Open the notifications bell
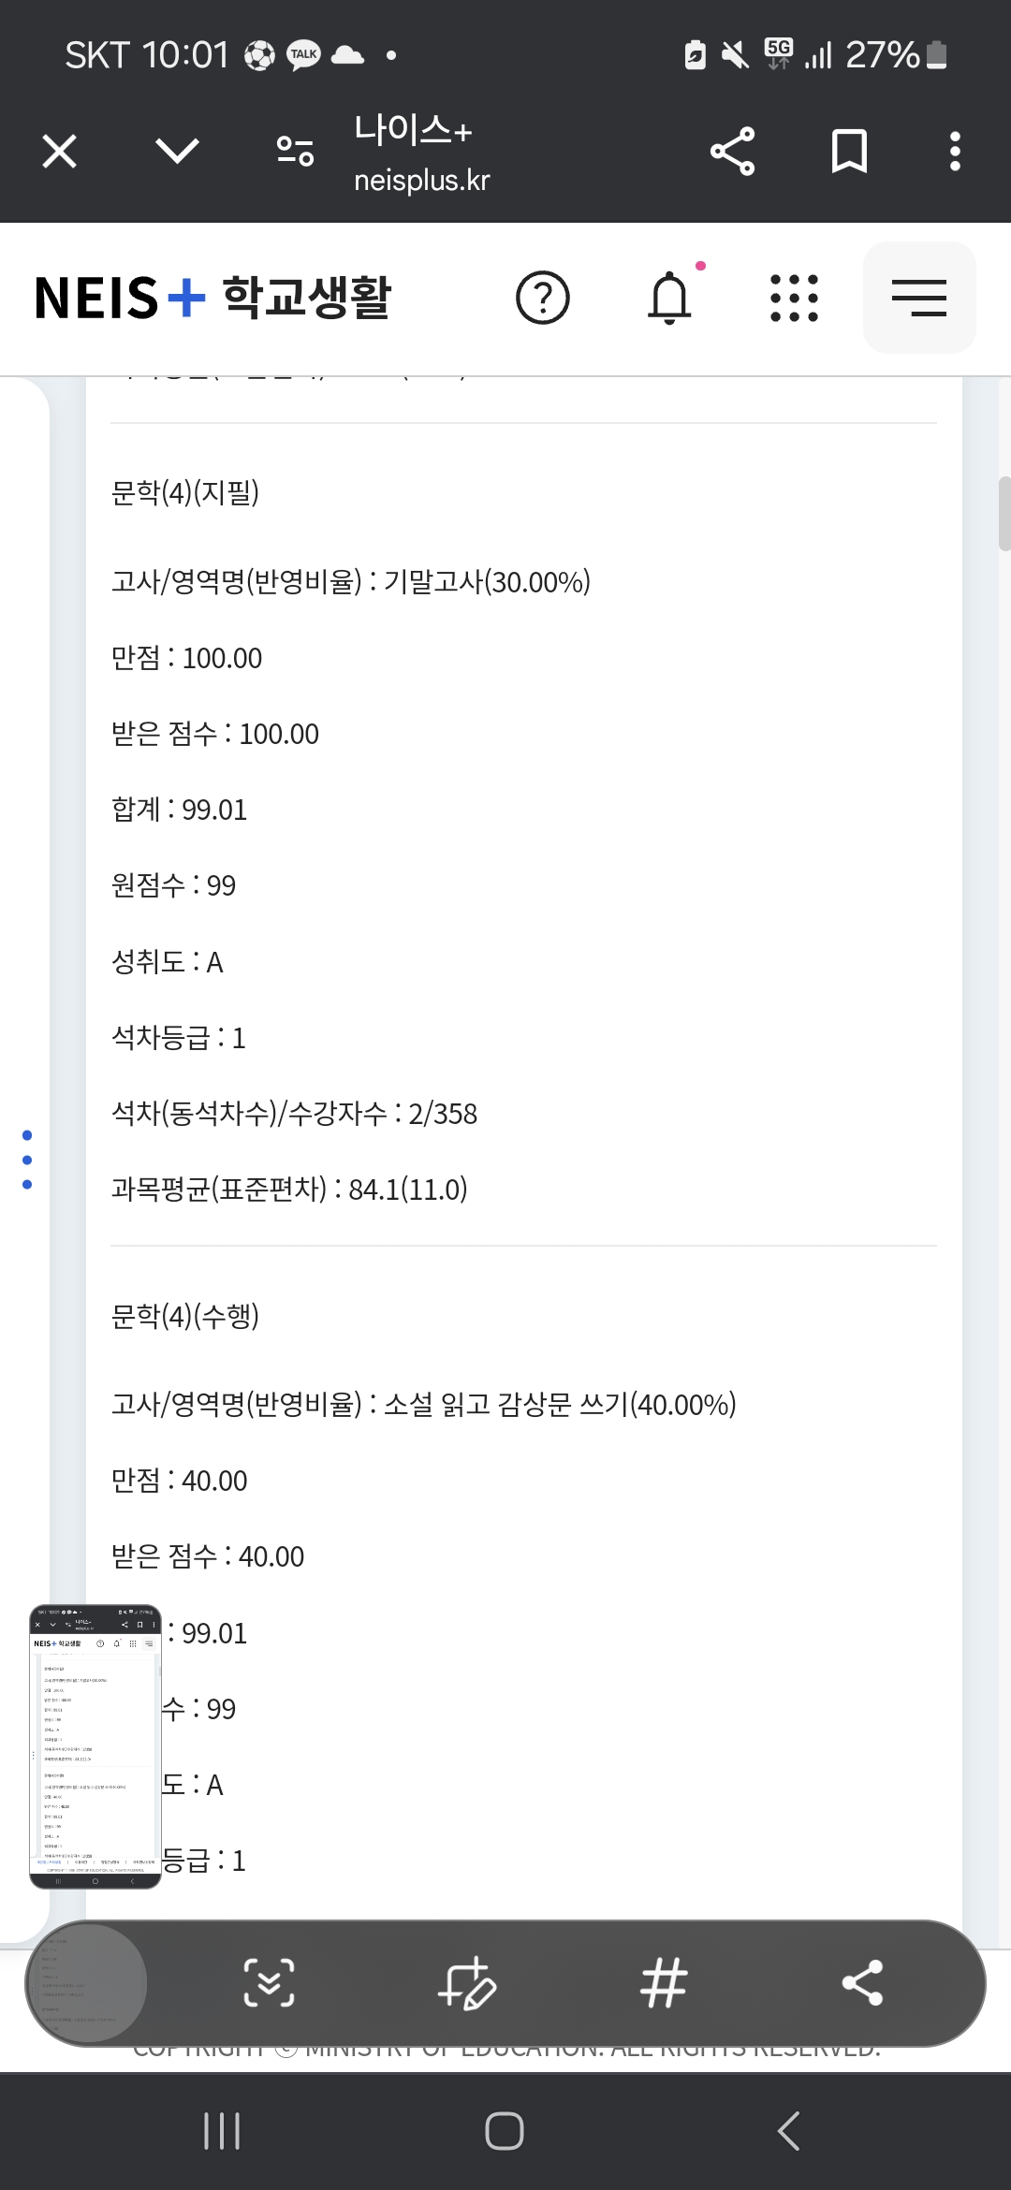The width and height of the screenshot is (1011, 2190). point(669,298)
